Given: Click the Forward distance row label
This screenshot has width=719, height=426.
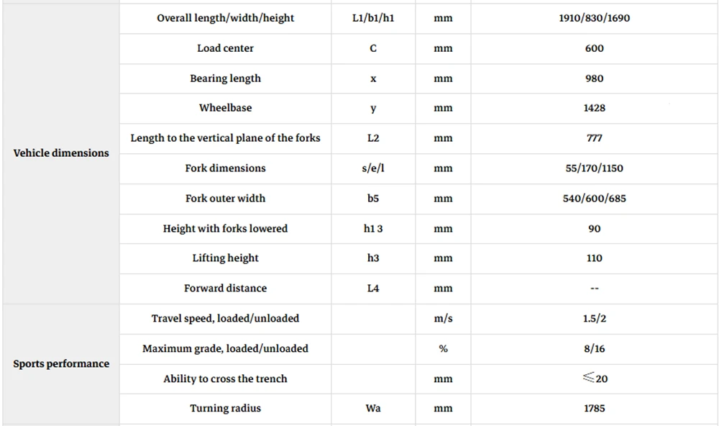Looking at the screenshot, I should [225, 289].
